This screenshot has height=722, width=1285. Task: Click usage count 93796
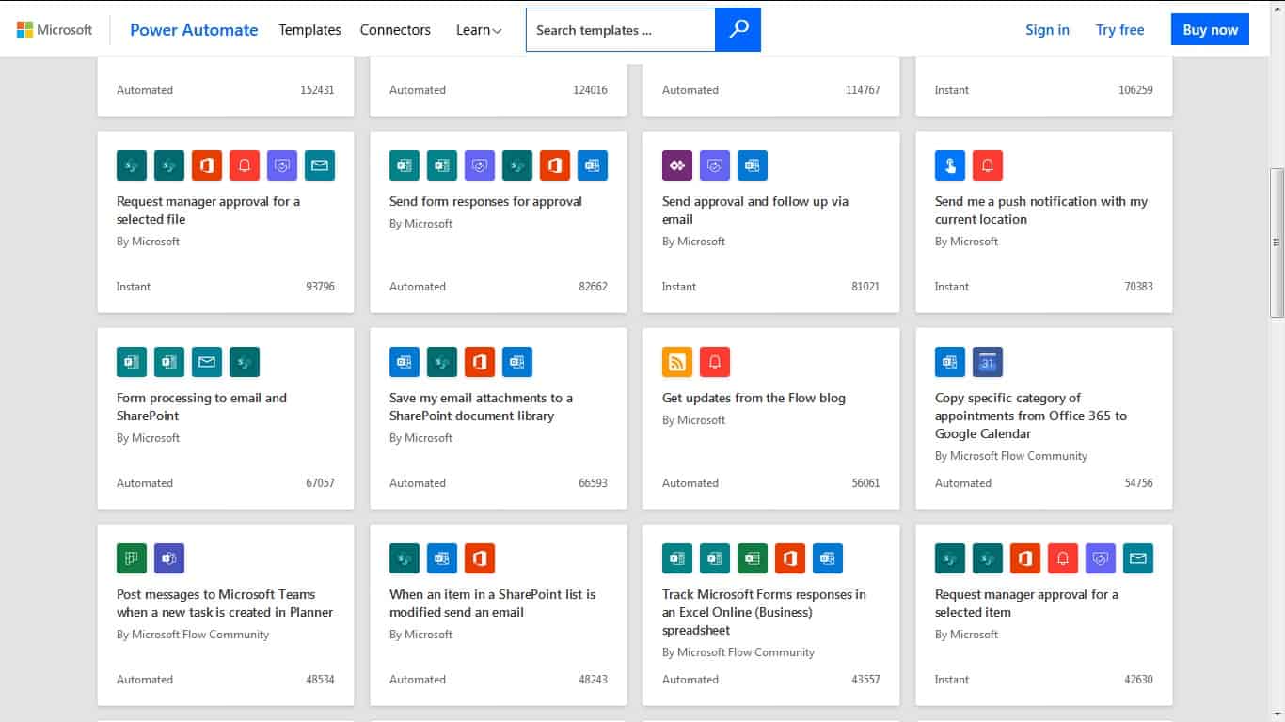(320, 287)
